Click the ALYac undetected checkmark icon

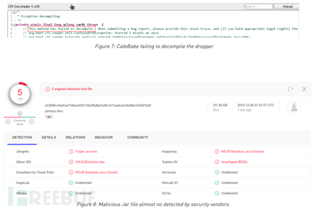click(x=217, y=193)
